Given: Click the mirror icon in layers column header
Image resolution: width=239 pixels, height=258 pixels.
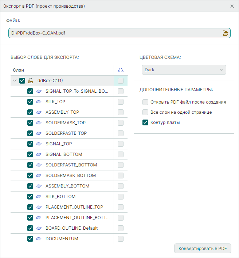Looking at the screenshot, I should click(x=121, y=70).
